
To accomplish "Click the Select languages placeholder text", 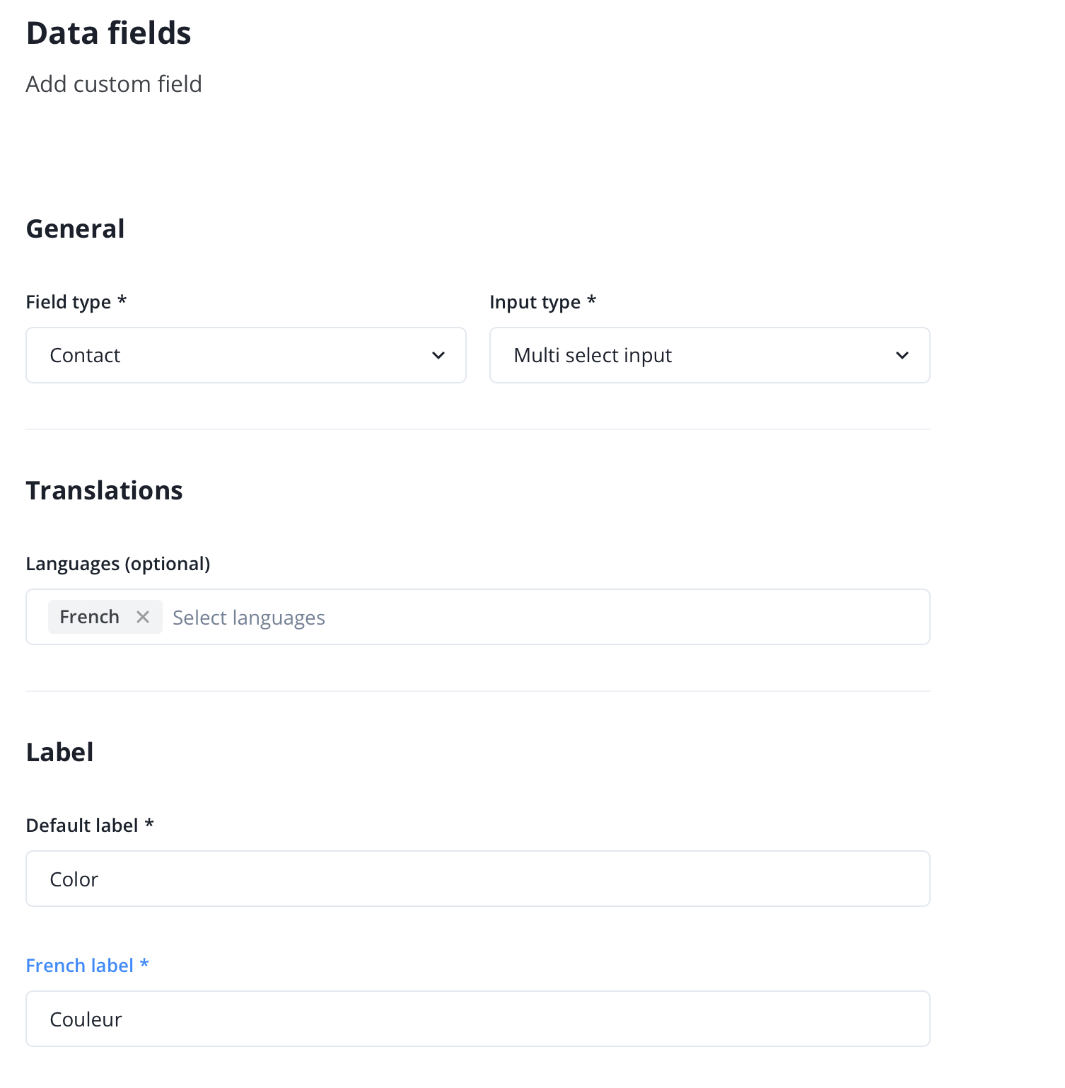I will point(249,618).
